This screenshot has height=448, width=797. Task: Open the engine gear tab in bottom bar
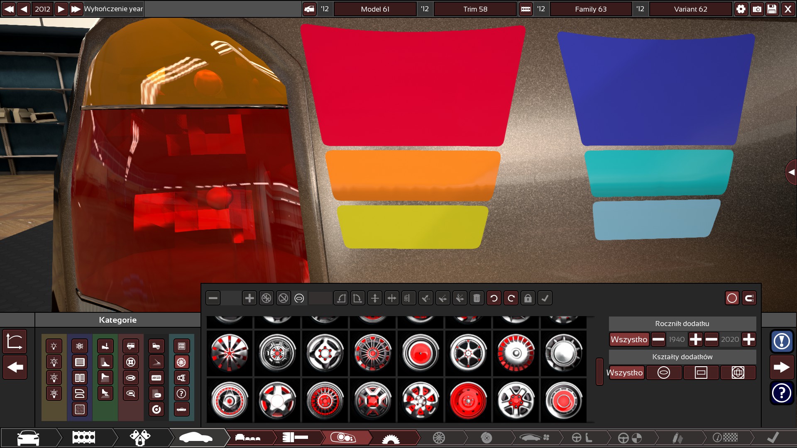tap(391, 438)
